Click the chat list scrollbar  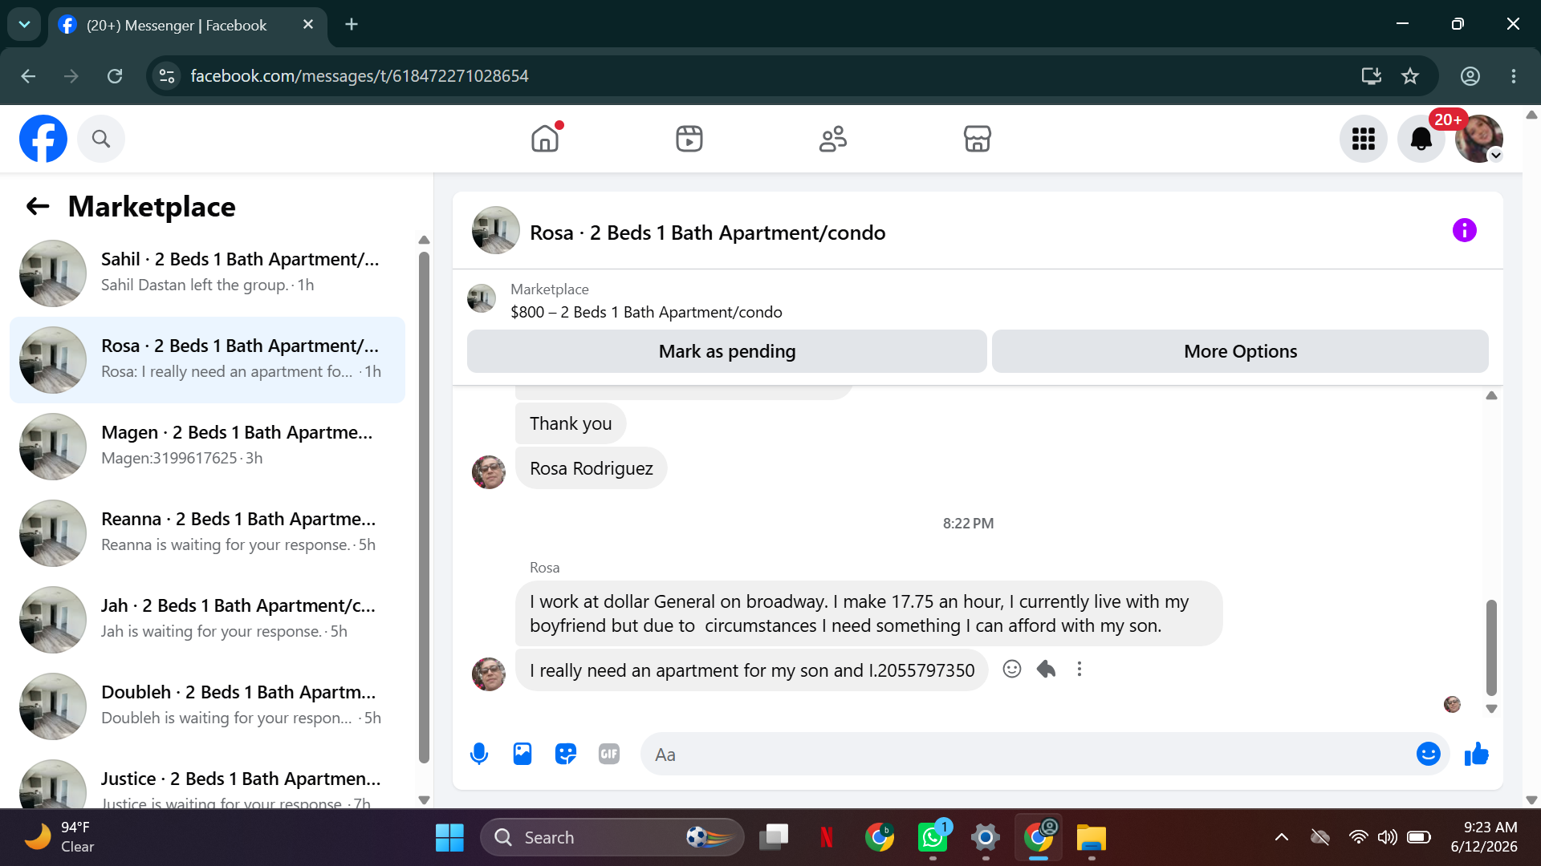(x=424, y=507)
